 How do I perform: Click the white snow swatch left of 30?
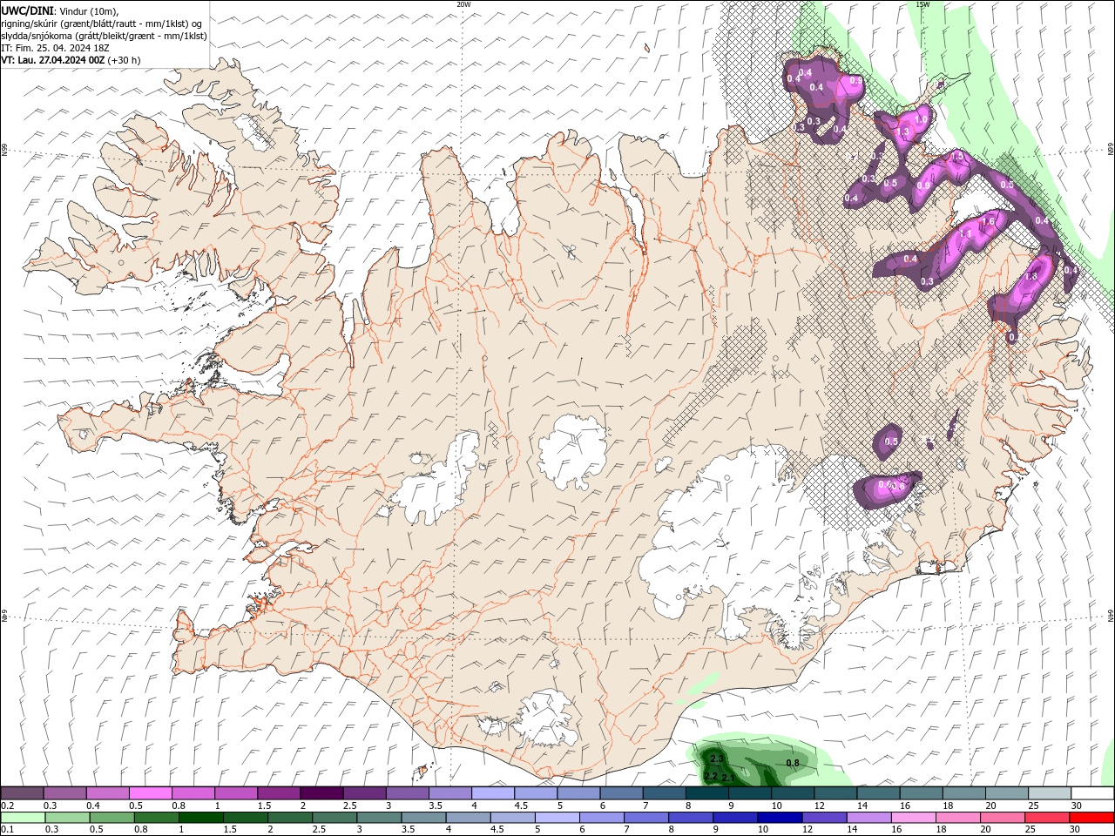tap(1049, 793)
